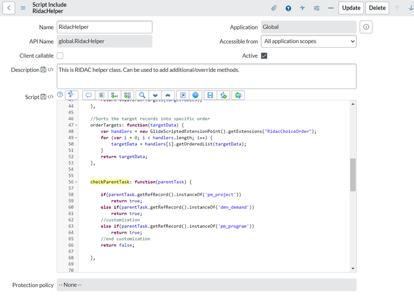This screenshot has height=296, width=414.
Task: Open the Description field save-template icon
Action: pyautogui.click(x=43, y=69)
